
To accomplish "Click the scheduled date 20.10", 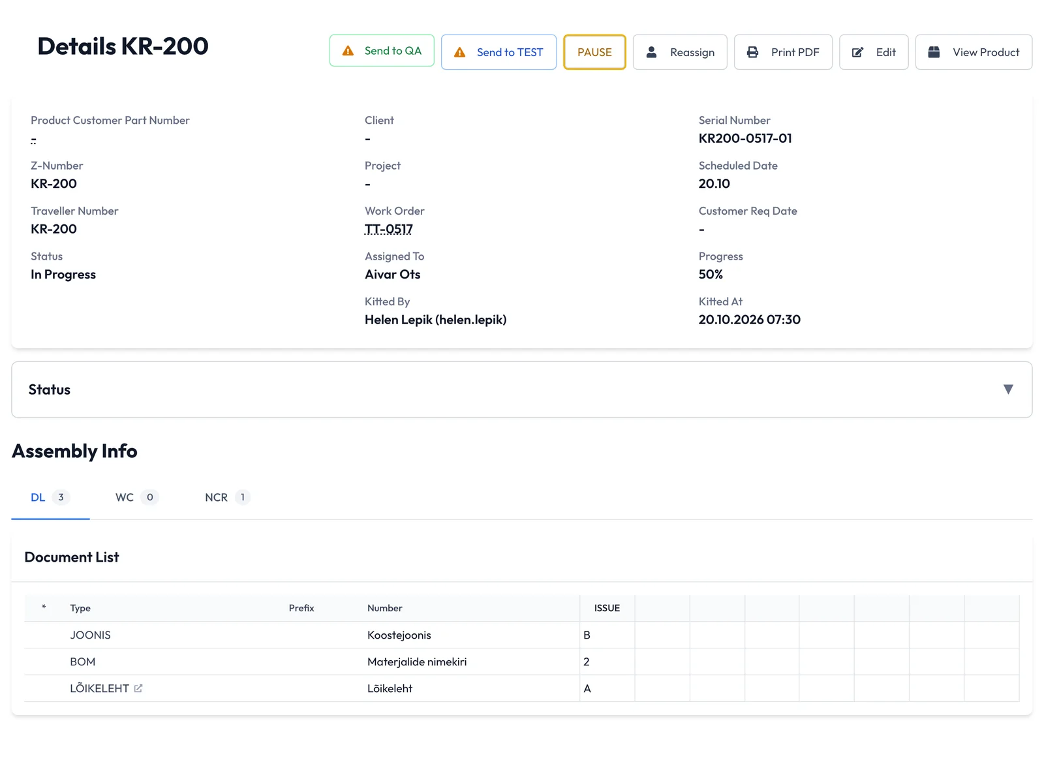I will tap(714, 184).
